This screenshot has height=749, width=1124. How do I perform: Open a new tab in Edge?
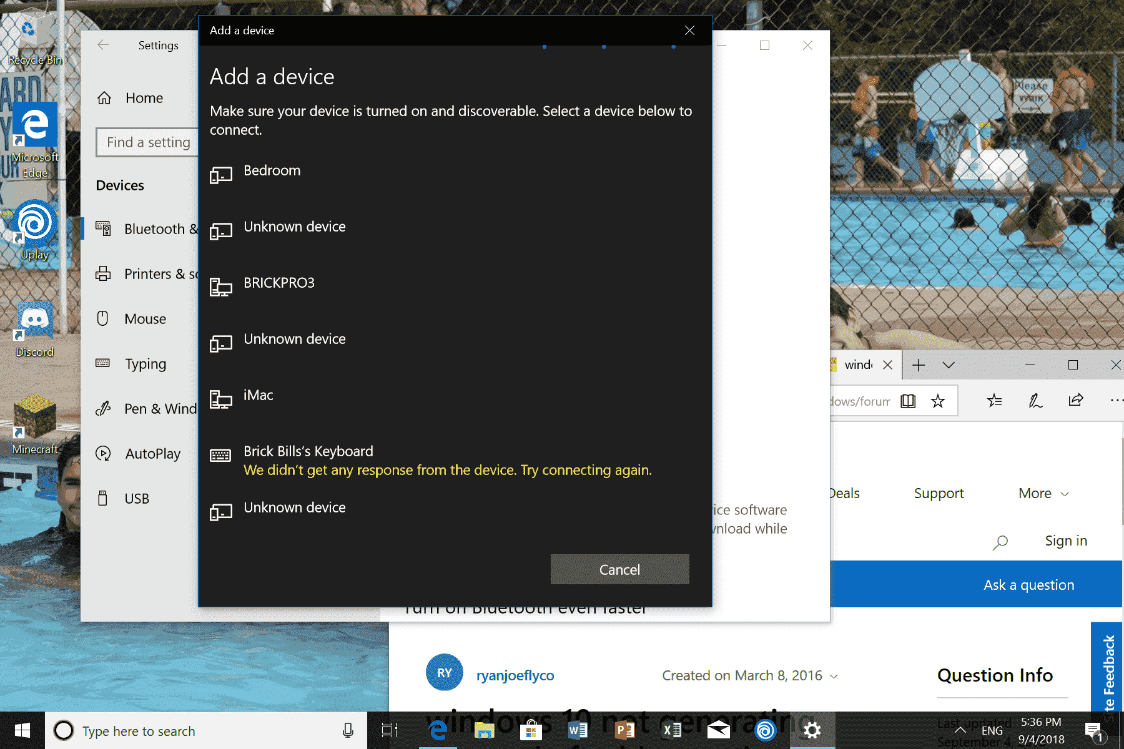pos(919,365)
